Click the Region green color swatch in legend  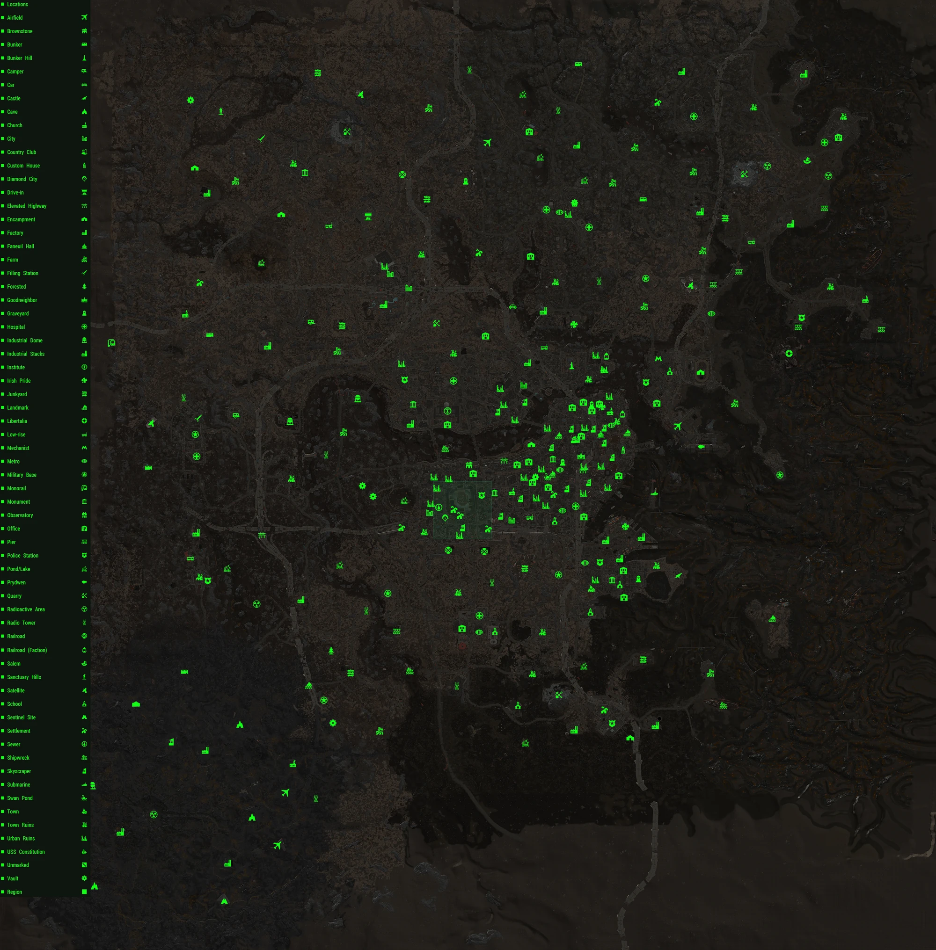click(84, 892)
